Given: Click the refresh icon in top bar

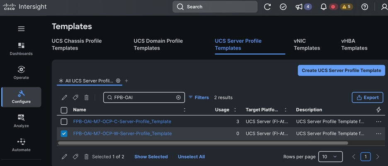Looking at the screenshot, I should pyautogui.click(x=267, y=7).
